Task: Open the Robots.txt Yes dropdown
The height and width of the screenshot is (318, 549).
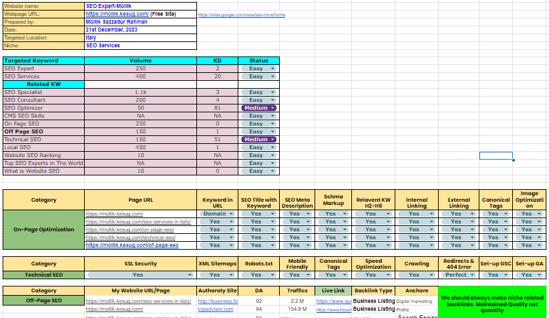Action: 259,275
